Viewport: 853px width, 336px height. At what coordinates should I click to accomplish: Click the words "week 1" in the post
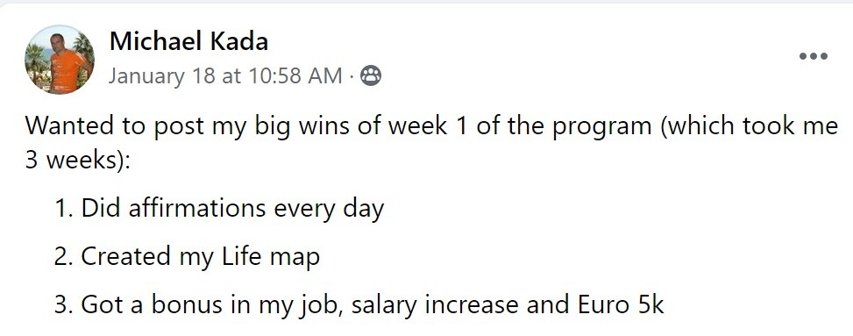[425, 125]
